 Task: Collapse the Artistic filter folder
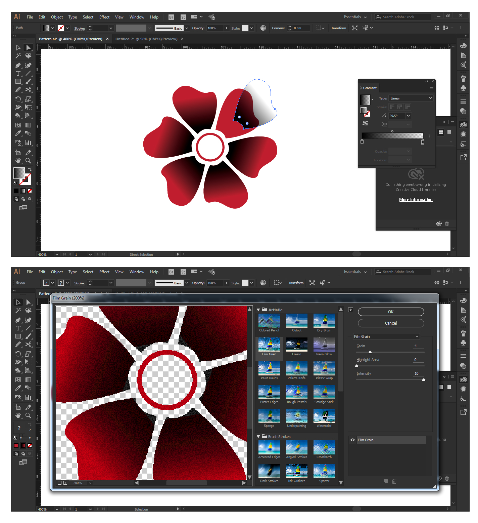pos(258,310)
